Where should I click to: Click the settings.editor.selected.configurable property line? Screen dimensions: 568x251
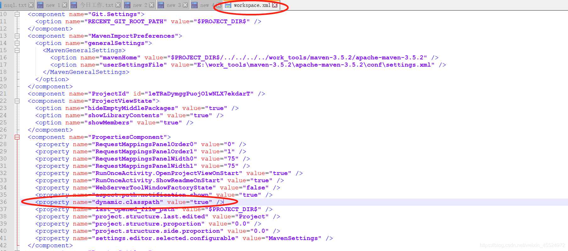point(184,238)
